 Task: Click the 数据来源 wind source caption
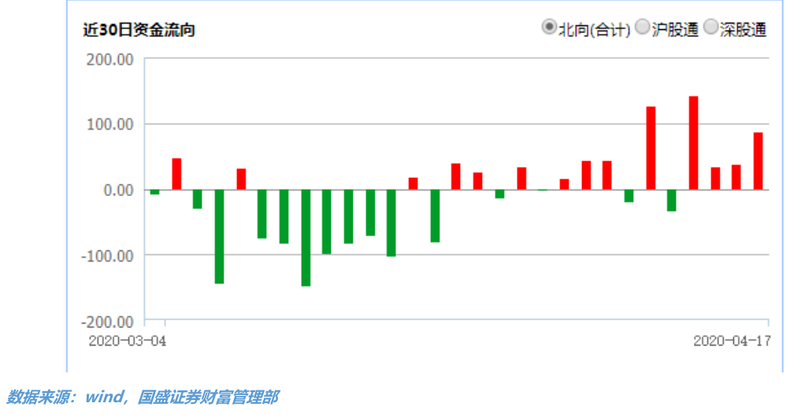(x=142, y=397)
